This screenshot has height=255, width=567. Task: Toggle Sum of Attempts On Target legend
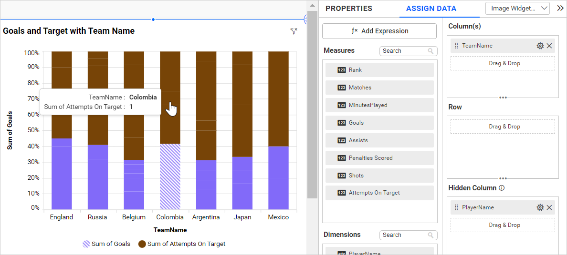(x=182, y=244)
